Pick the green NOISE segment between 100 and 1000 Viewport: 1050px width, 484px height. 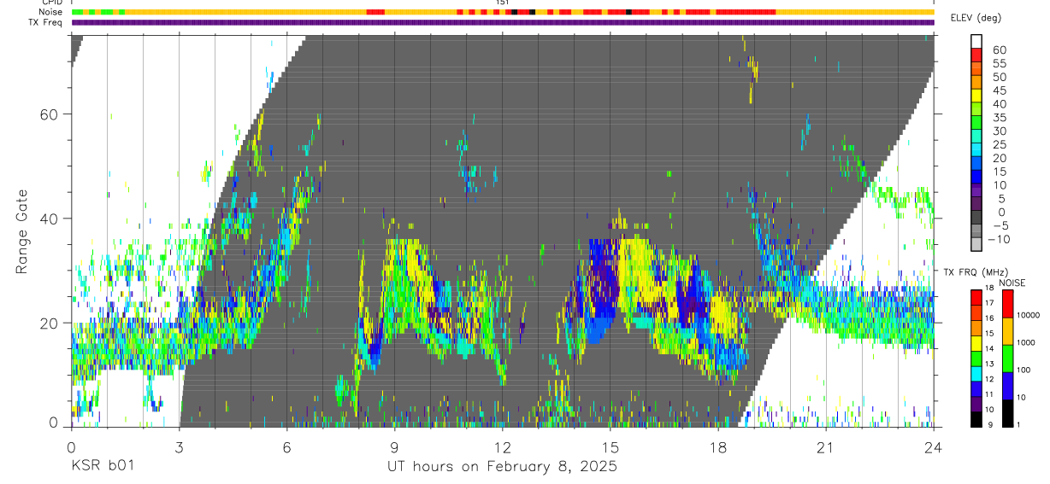(1006, 358)
